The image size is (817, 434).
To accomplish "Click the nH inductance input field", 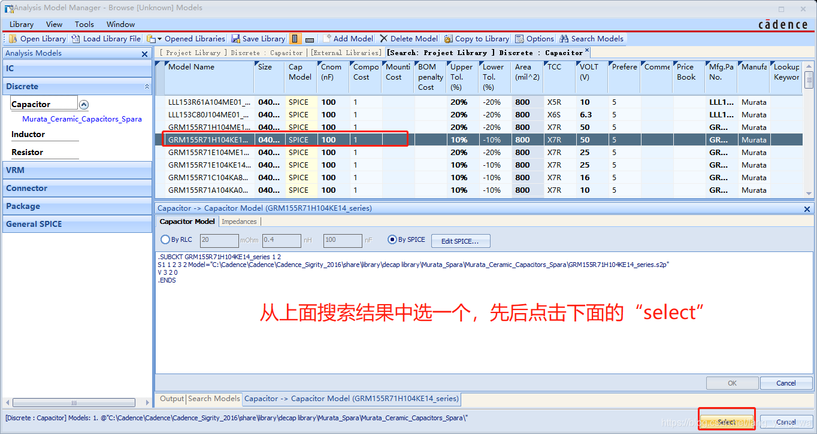I will 282,240.
